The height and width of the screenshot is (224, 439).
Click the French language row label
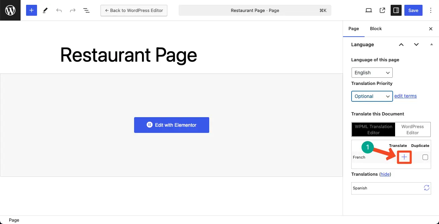tap(359, 157)
